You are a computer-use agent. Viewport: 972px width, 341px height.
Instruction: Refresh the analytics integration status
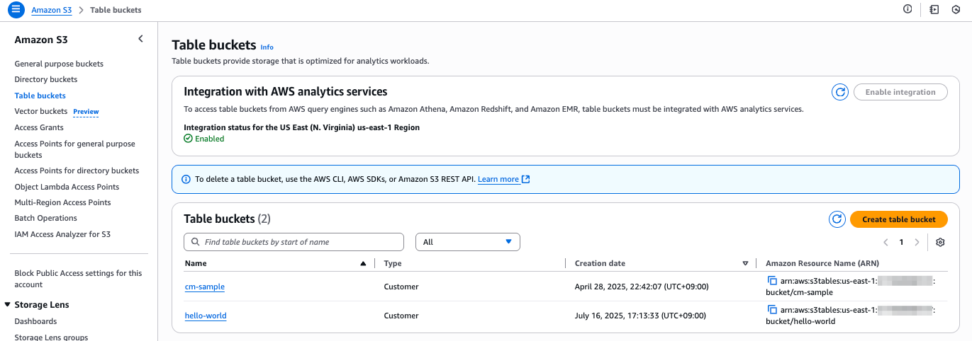(840, 92)
